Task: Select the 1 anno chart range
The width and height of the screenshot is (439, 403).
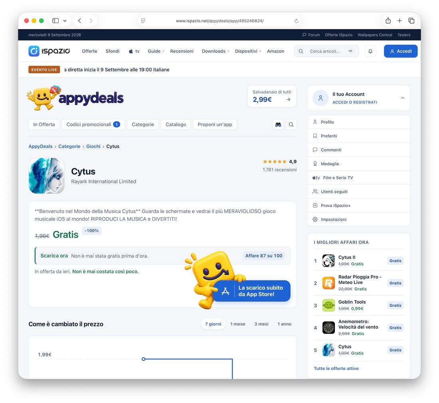Action: pyautogui.click(x=284, y=324)
